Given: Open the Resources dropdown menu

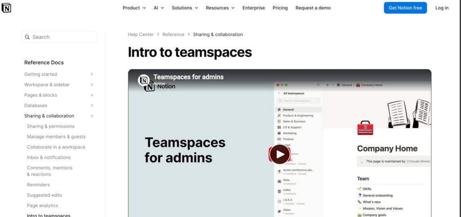Looking at the screenshot, I should point(220,8).
